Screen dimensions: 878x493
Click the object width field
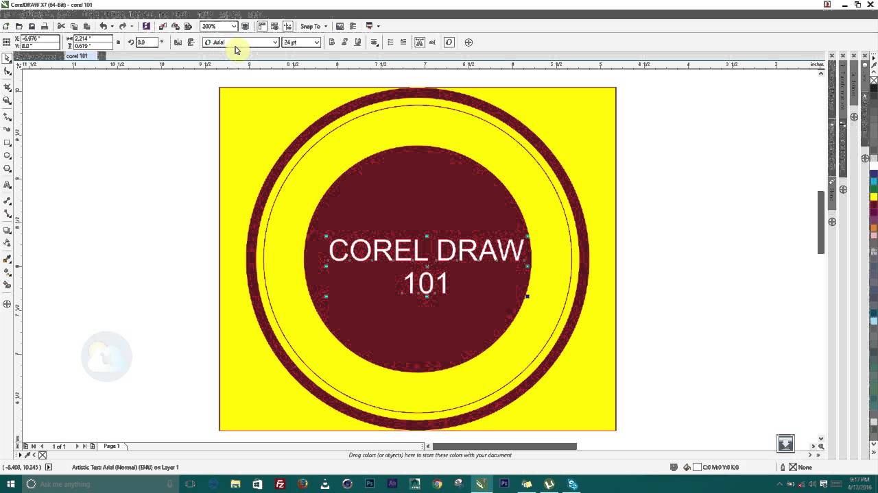tap(93, 39)
